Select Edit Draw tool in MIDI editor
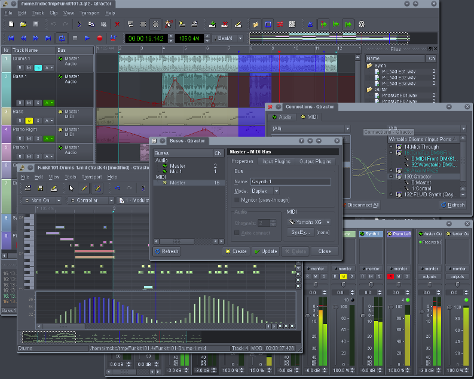The width and height of the screenshot is (474, 379). click(97, 188)
